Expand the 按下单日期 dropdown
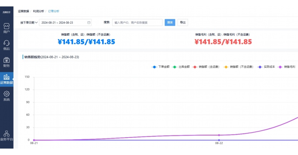This screenshot has width=298, height=155. coord(29,22)
